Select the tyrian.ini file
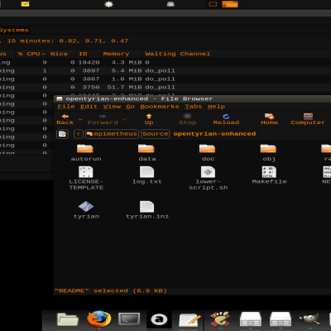Image resolution: width=331 pixels, height=331 pixels. pos(147,210)
